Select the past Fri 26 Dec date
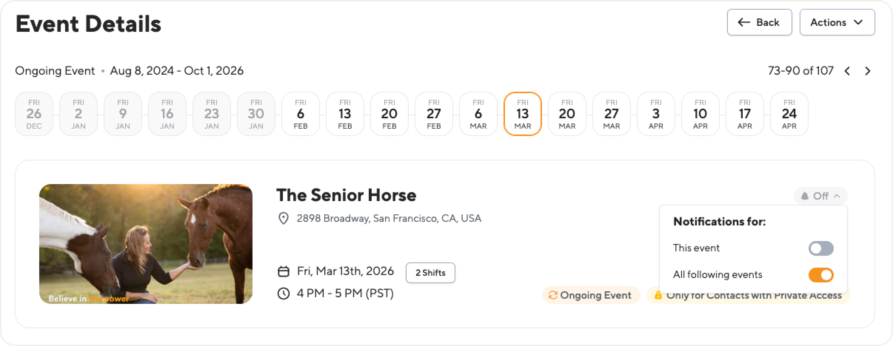Viewport: 893px width, 346px height. point(34,114)
